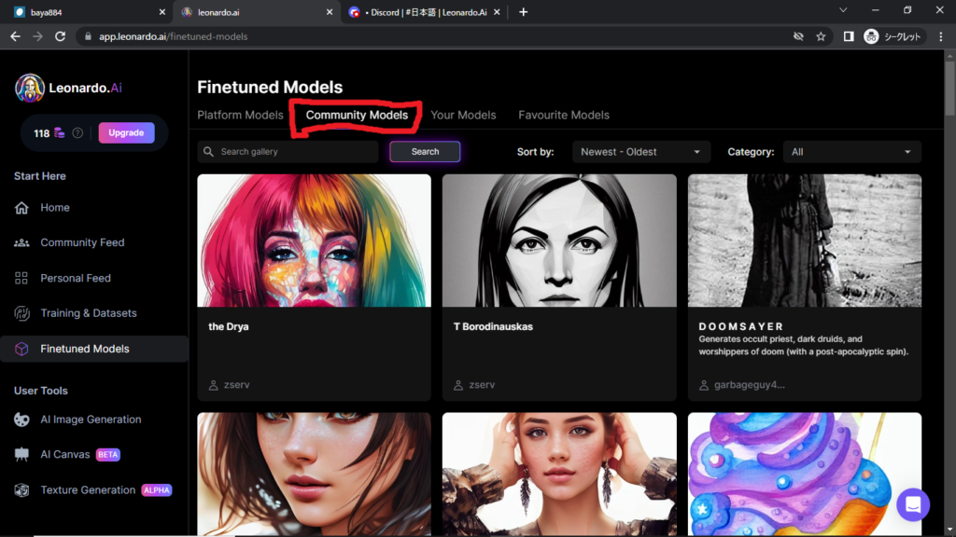Click the Home icon in sidebar
Viewport: 956px width, 537px height.
21,208
